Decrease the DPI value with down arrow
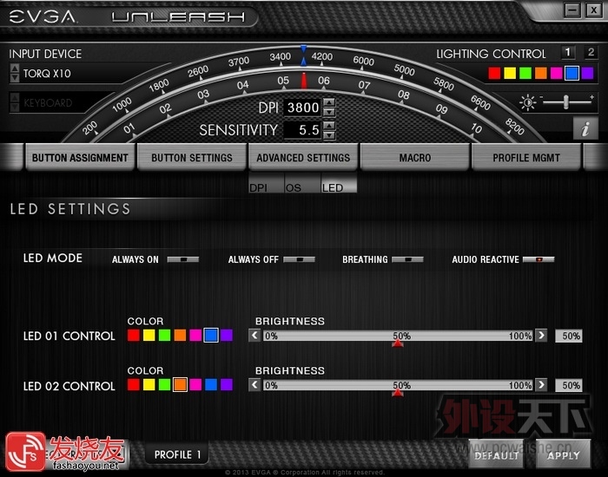This screenshot has height=477, width=608. pos(329,112)
